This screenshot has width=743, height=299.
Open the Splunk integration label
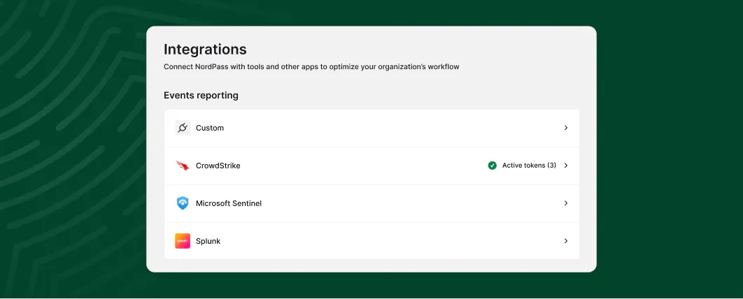click(208, 241)
